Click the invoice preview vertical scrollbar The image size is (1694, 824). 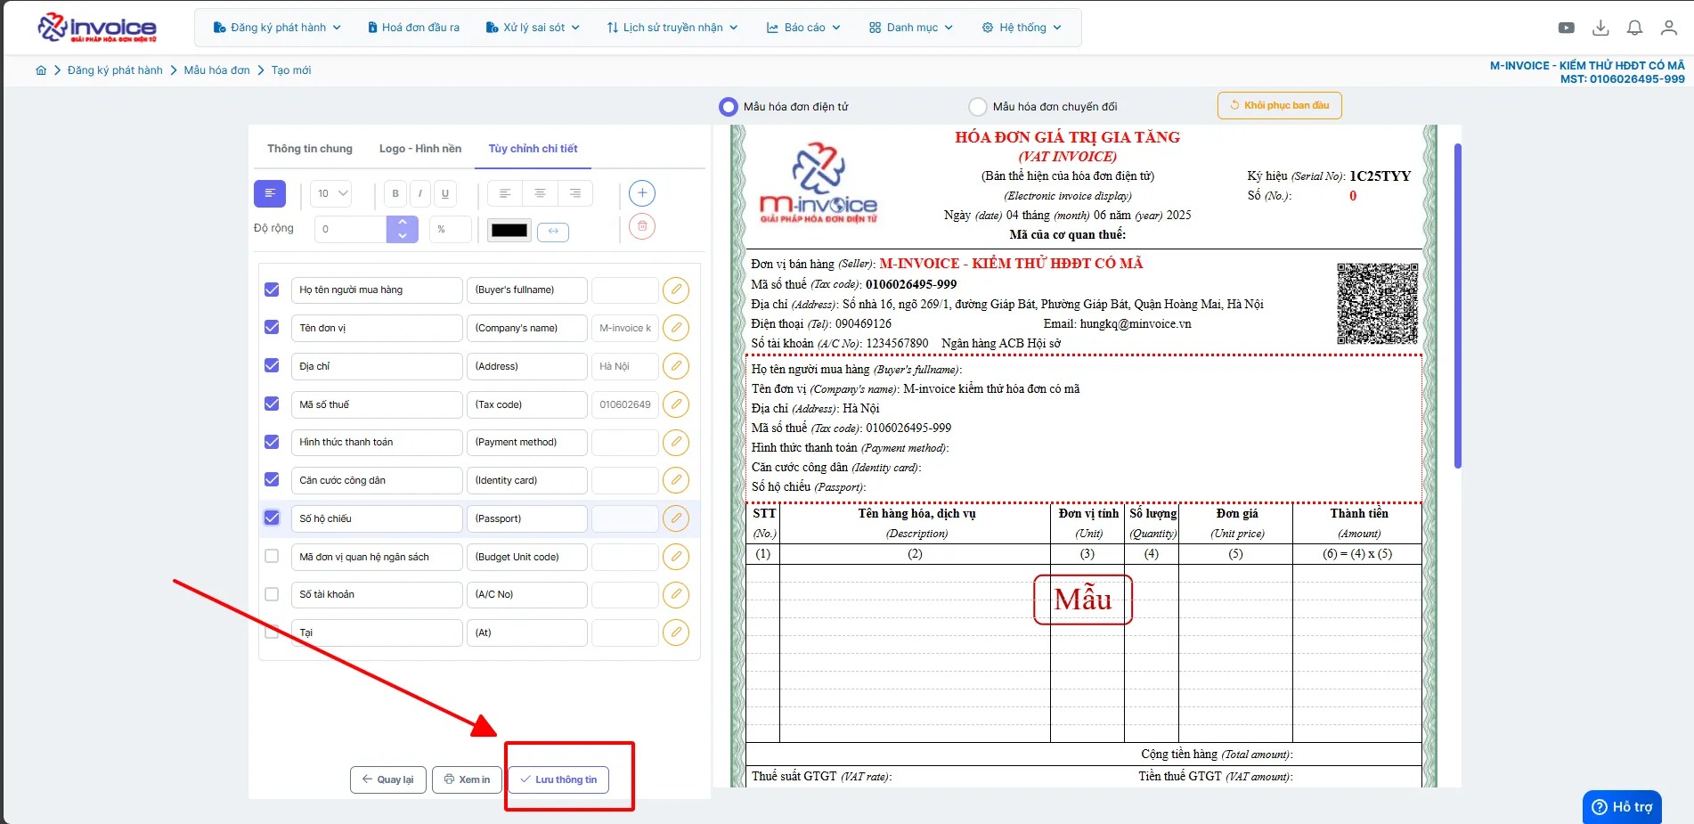(1457, 306)
